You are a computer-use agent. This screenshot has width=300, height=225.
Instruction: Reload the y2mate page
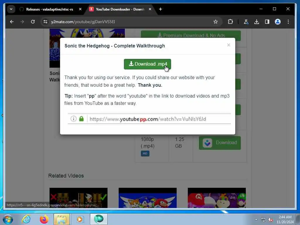[x=33, y=22]
